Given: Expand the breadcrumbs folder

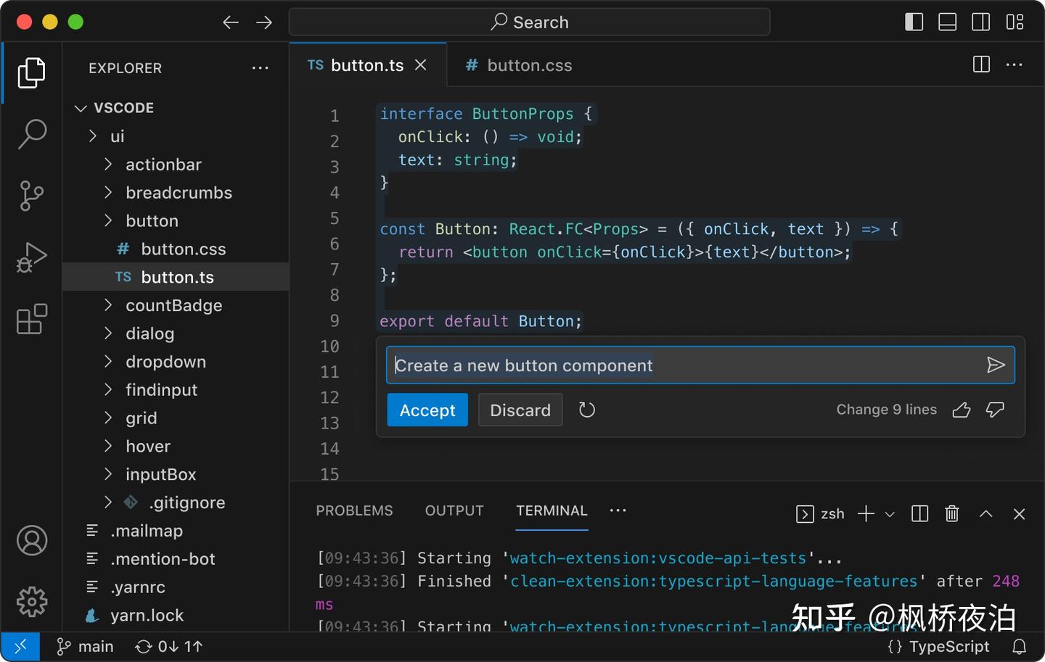Looking at the screenshot, I should pyautogui.click(x=176, y=193).
